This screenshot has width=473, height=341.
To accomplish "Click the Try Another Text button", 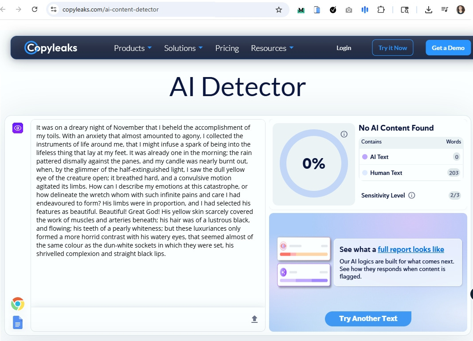I will click(368, 318).
